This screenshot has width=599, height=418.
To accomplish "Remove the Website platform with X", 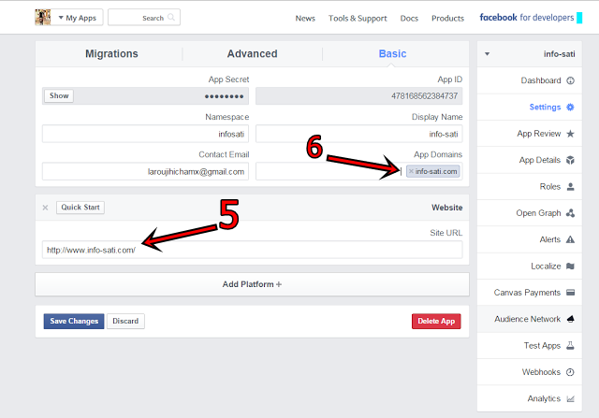I will pyautogui.click(x=45, y=208).
